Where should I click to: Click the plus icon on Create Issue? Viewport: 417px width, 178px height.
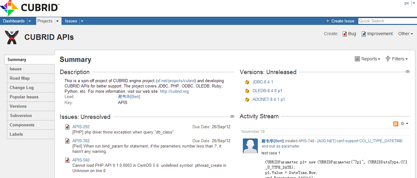(327, 21)
